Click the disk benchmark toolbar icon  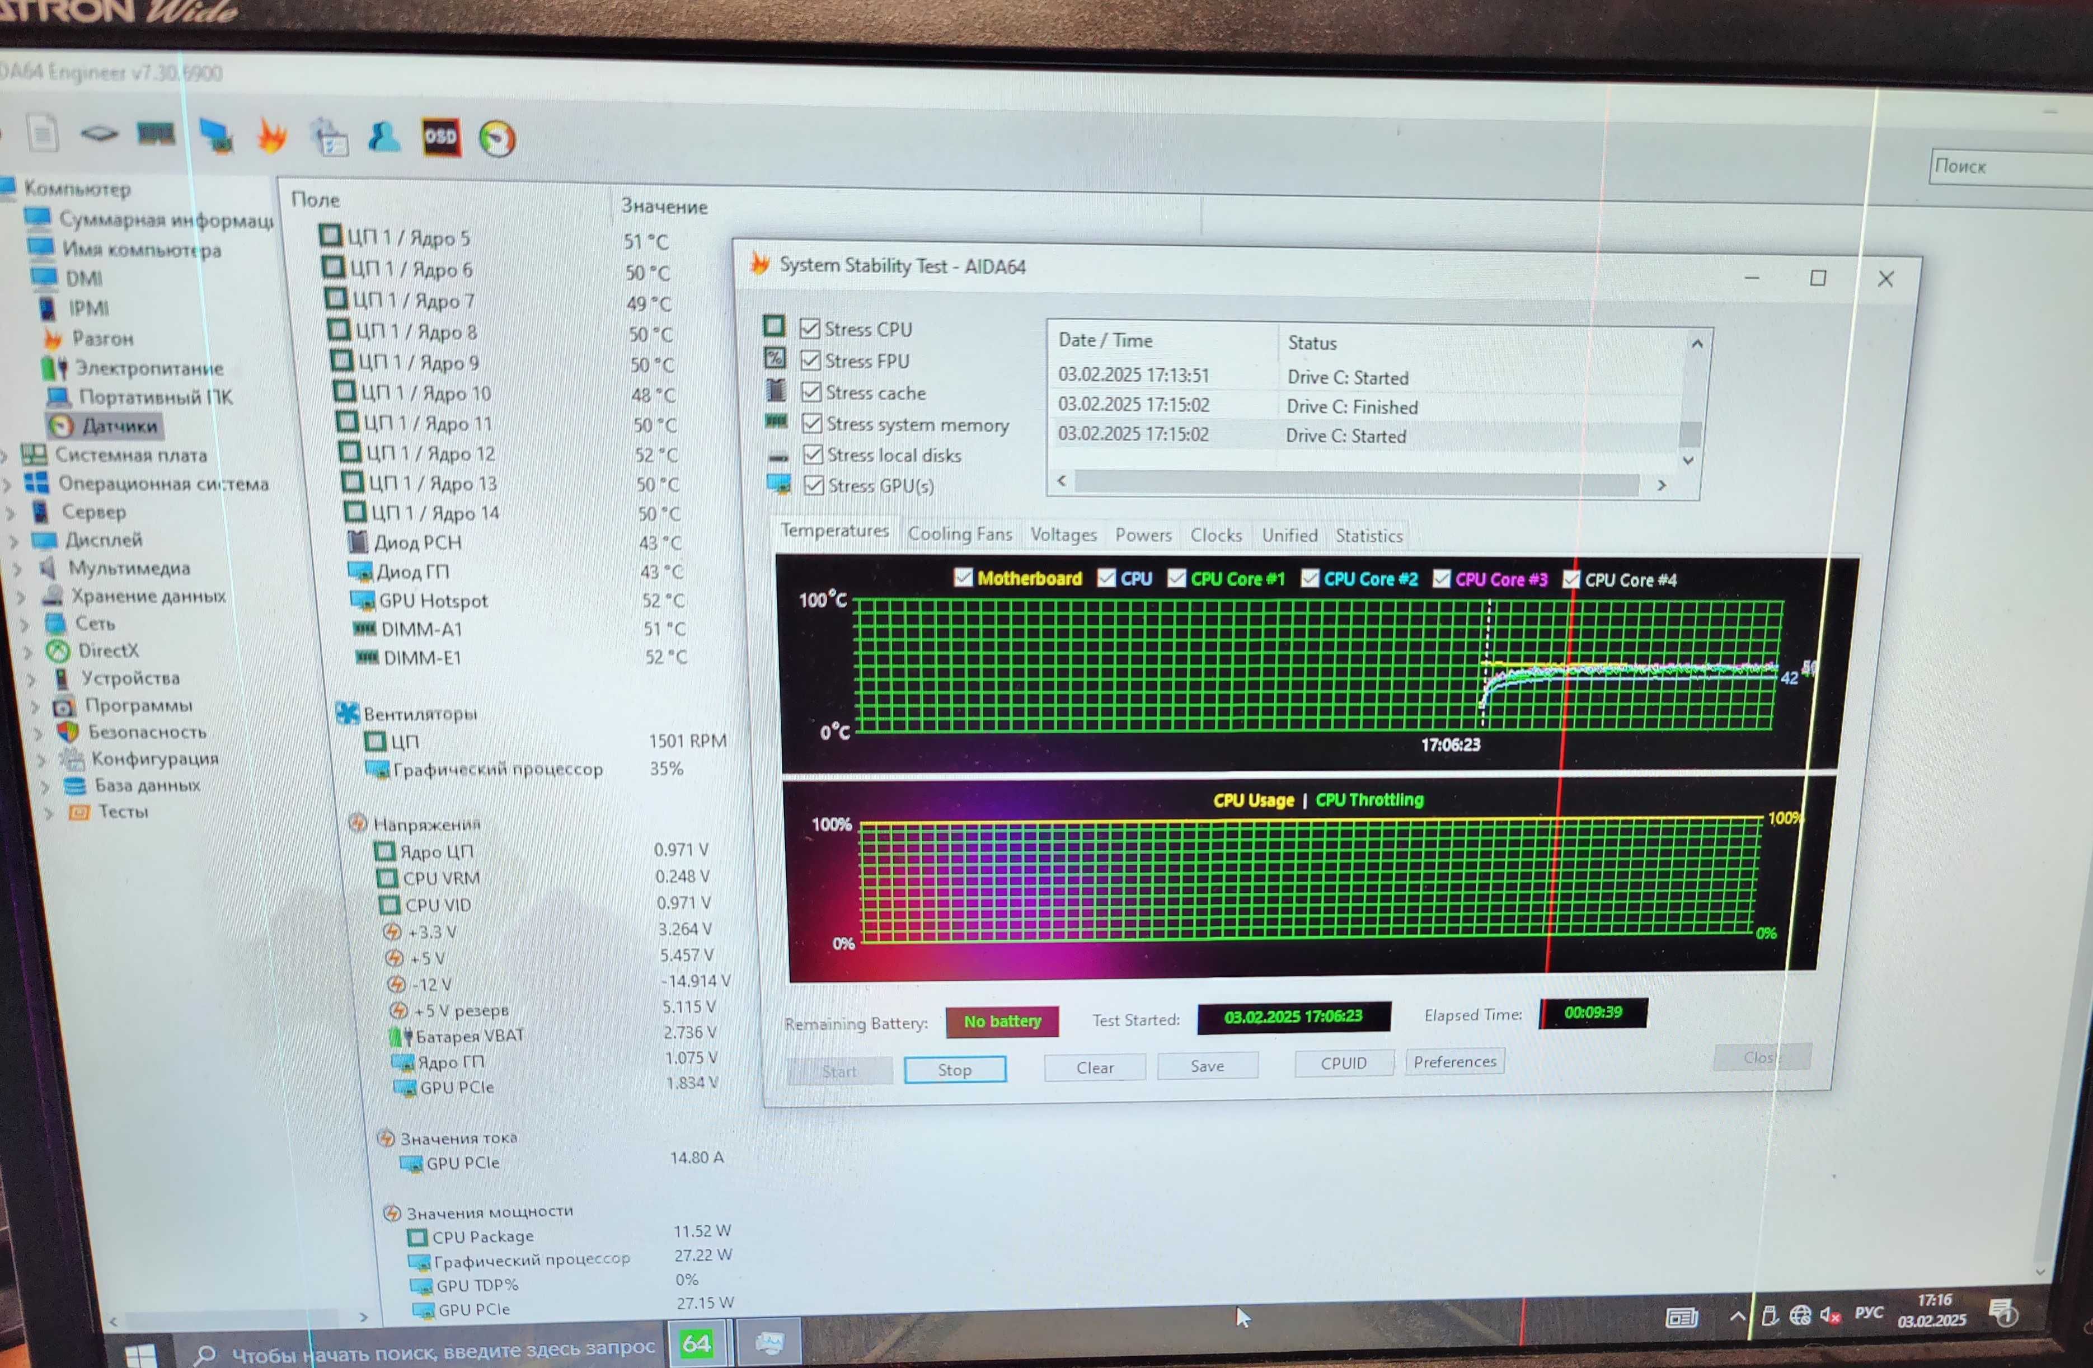(98, 134)
